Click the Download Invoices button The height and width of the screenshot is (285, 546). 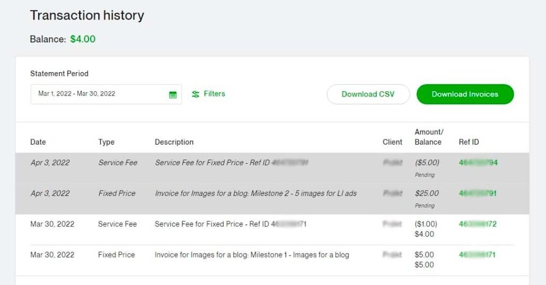click(x=465, y=94)
